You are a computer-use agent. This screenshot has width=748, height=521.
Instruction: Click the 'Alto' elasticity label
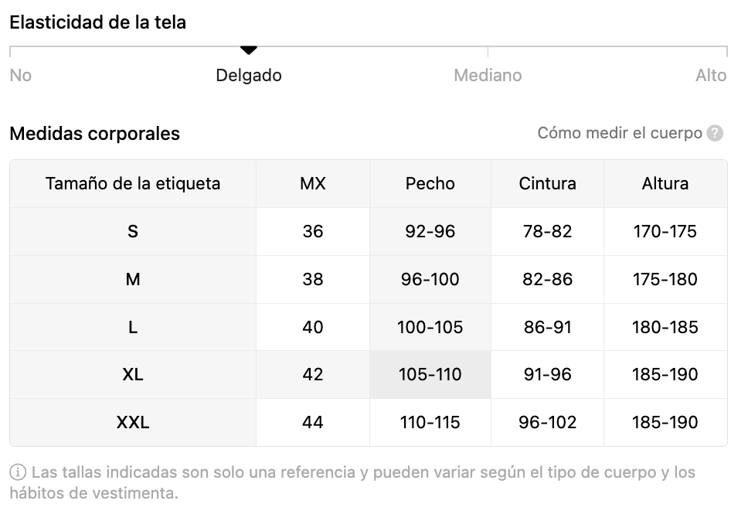click(x=711, y=76)
